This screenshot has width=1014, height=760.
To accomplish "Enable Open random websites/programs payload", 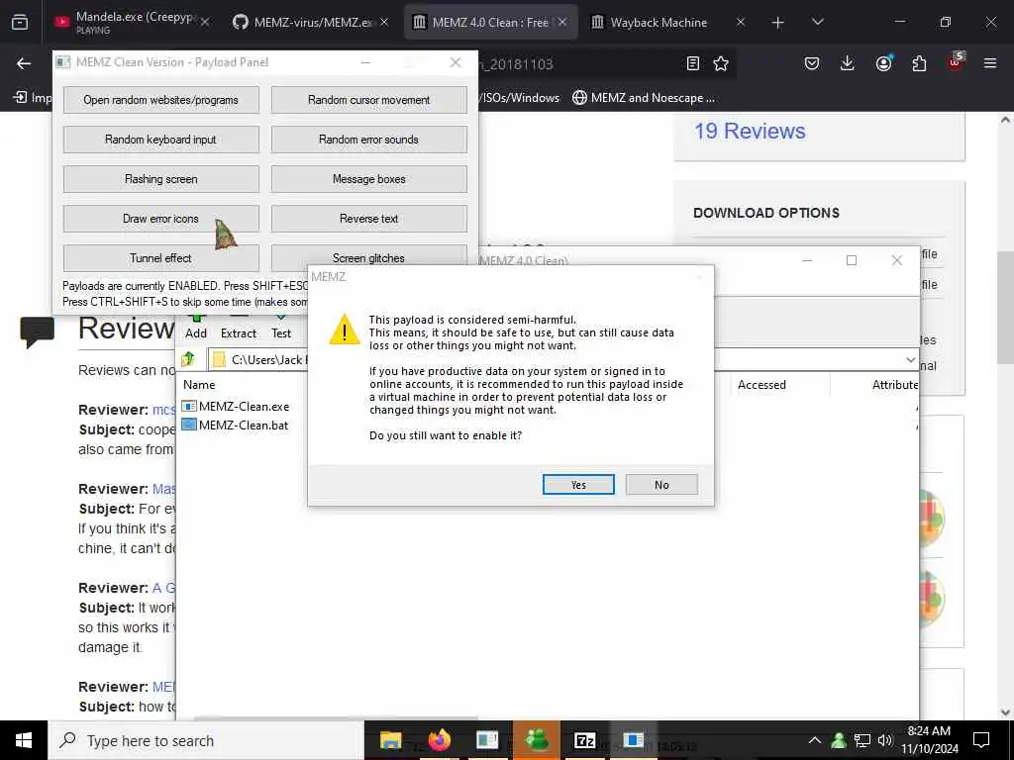I will [x=161, y=100].
